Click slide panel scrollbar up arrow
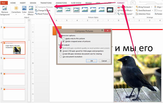 [29, 20]
